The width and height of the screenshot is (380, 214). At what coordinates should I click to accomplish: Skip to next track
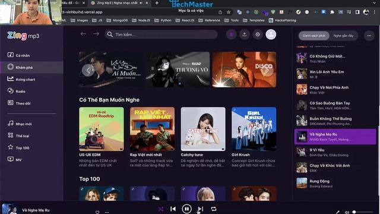(200, 209)
